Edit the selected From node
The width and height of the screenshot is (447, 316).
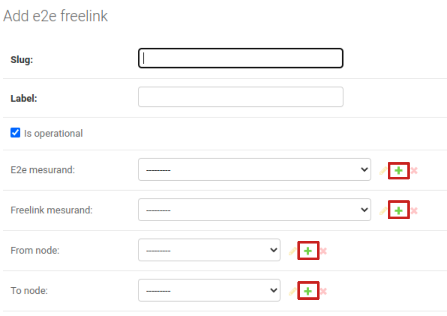point(293,251)
